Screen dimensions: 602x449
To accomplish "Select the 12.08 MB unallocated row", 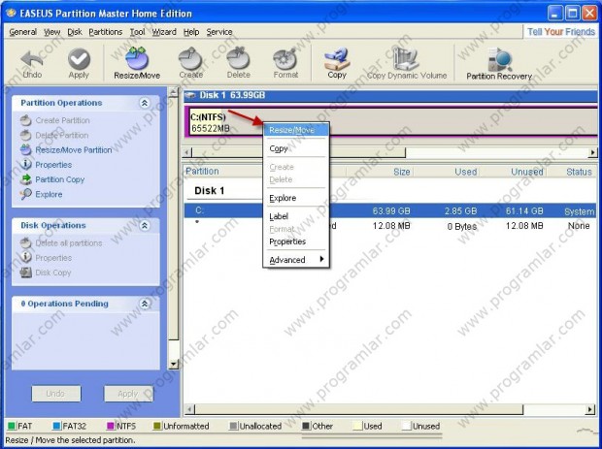I will (x=391, y=226).
